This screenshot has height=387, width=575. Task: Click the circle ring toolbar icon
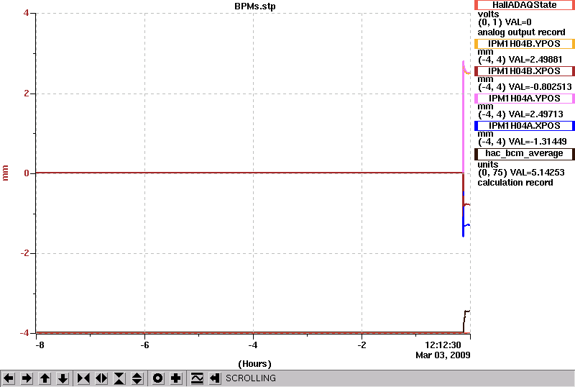[x=158, y=378]
